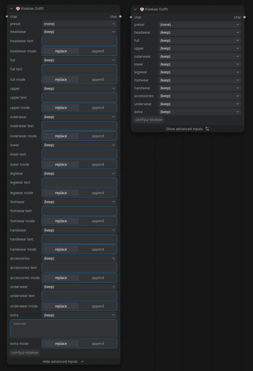Screen dimensions: 253x371
Task: Set headwear mode to append
Action: (x=98, y=51)
